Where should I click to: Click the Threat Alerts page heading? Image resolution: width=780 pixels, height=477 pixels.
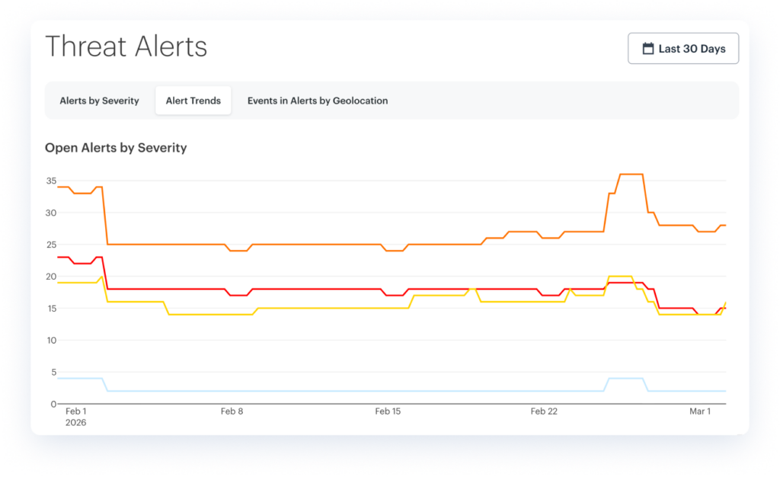tap(126, 46)
